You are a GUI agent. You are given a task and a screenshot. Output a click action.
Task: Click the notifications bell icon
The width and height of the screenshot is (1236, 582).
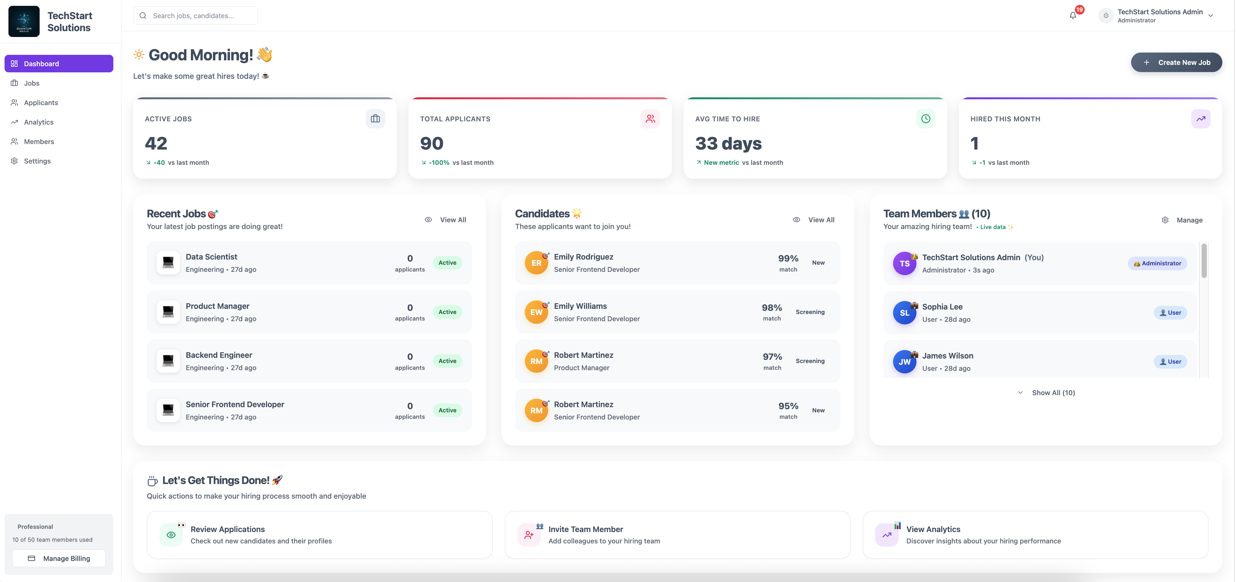coord(1073,15)
